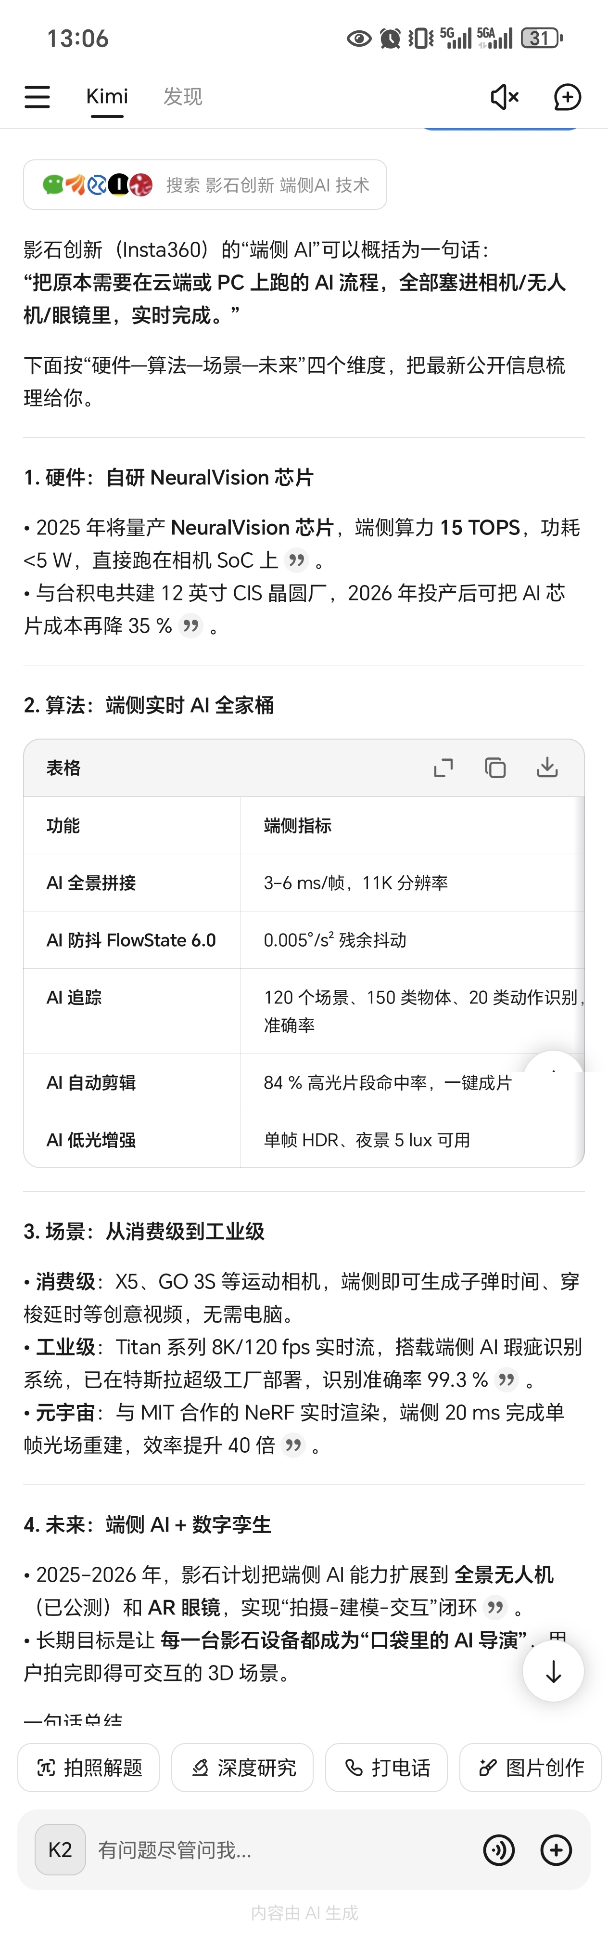
Task: Toggle the muted speaker icon
Action: click(504, 96)
